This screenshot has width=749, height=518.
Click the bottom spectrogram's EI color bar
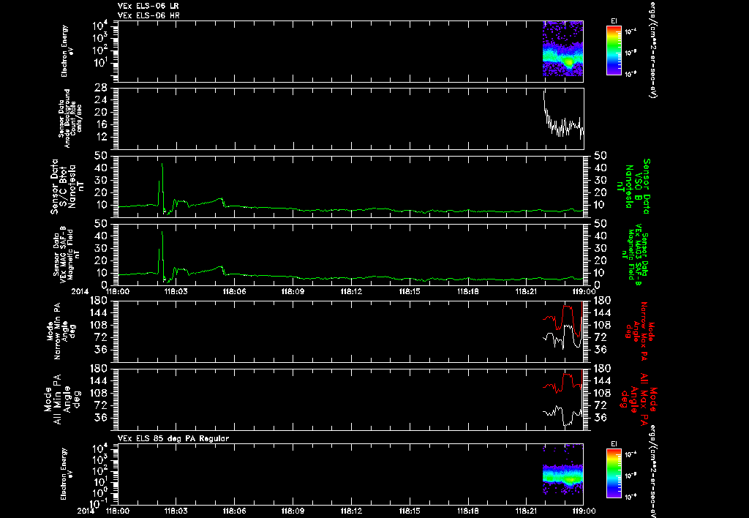click(614, 473)
